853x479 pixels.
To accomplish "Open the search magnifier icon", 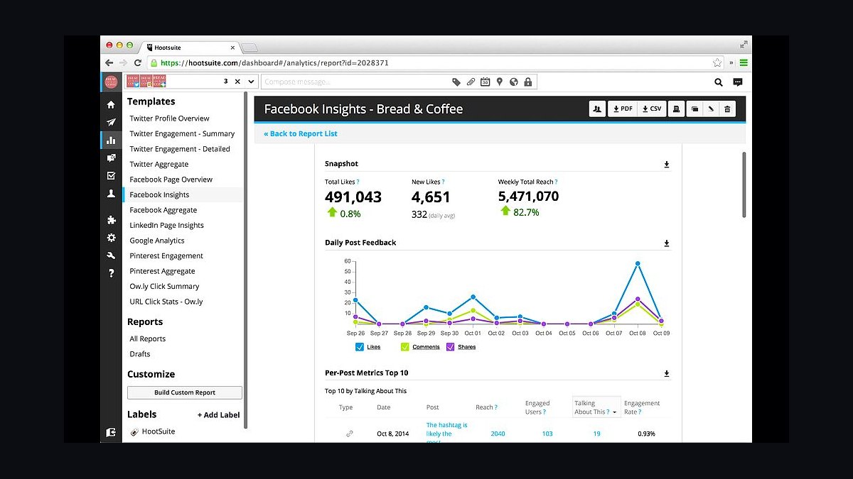I will pyautogui.click(x=719, y=82).
